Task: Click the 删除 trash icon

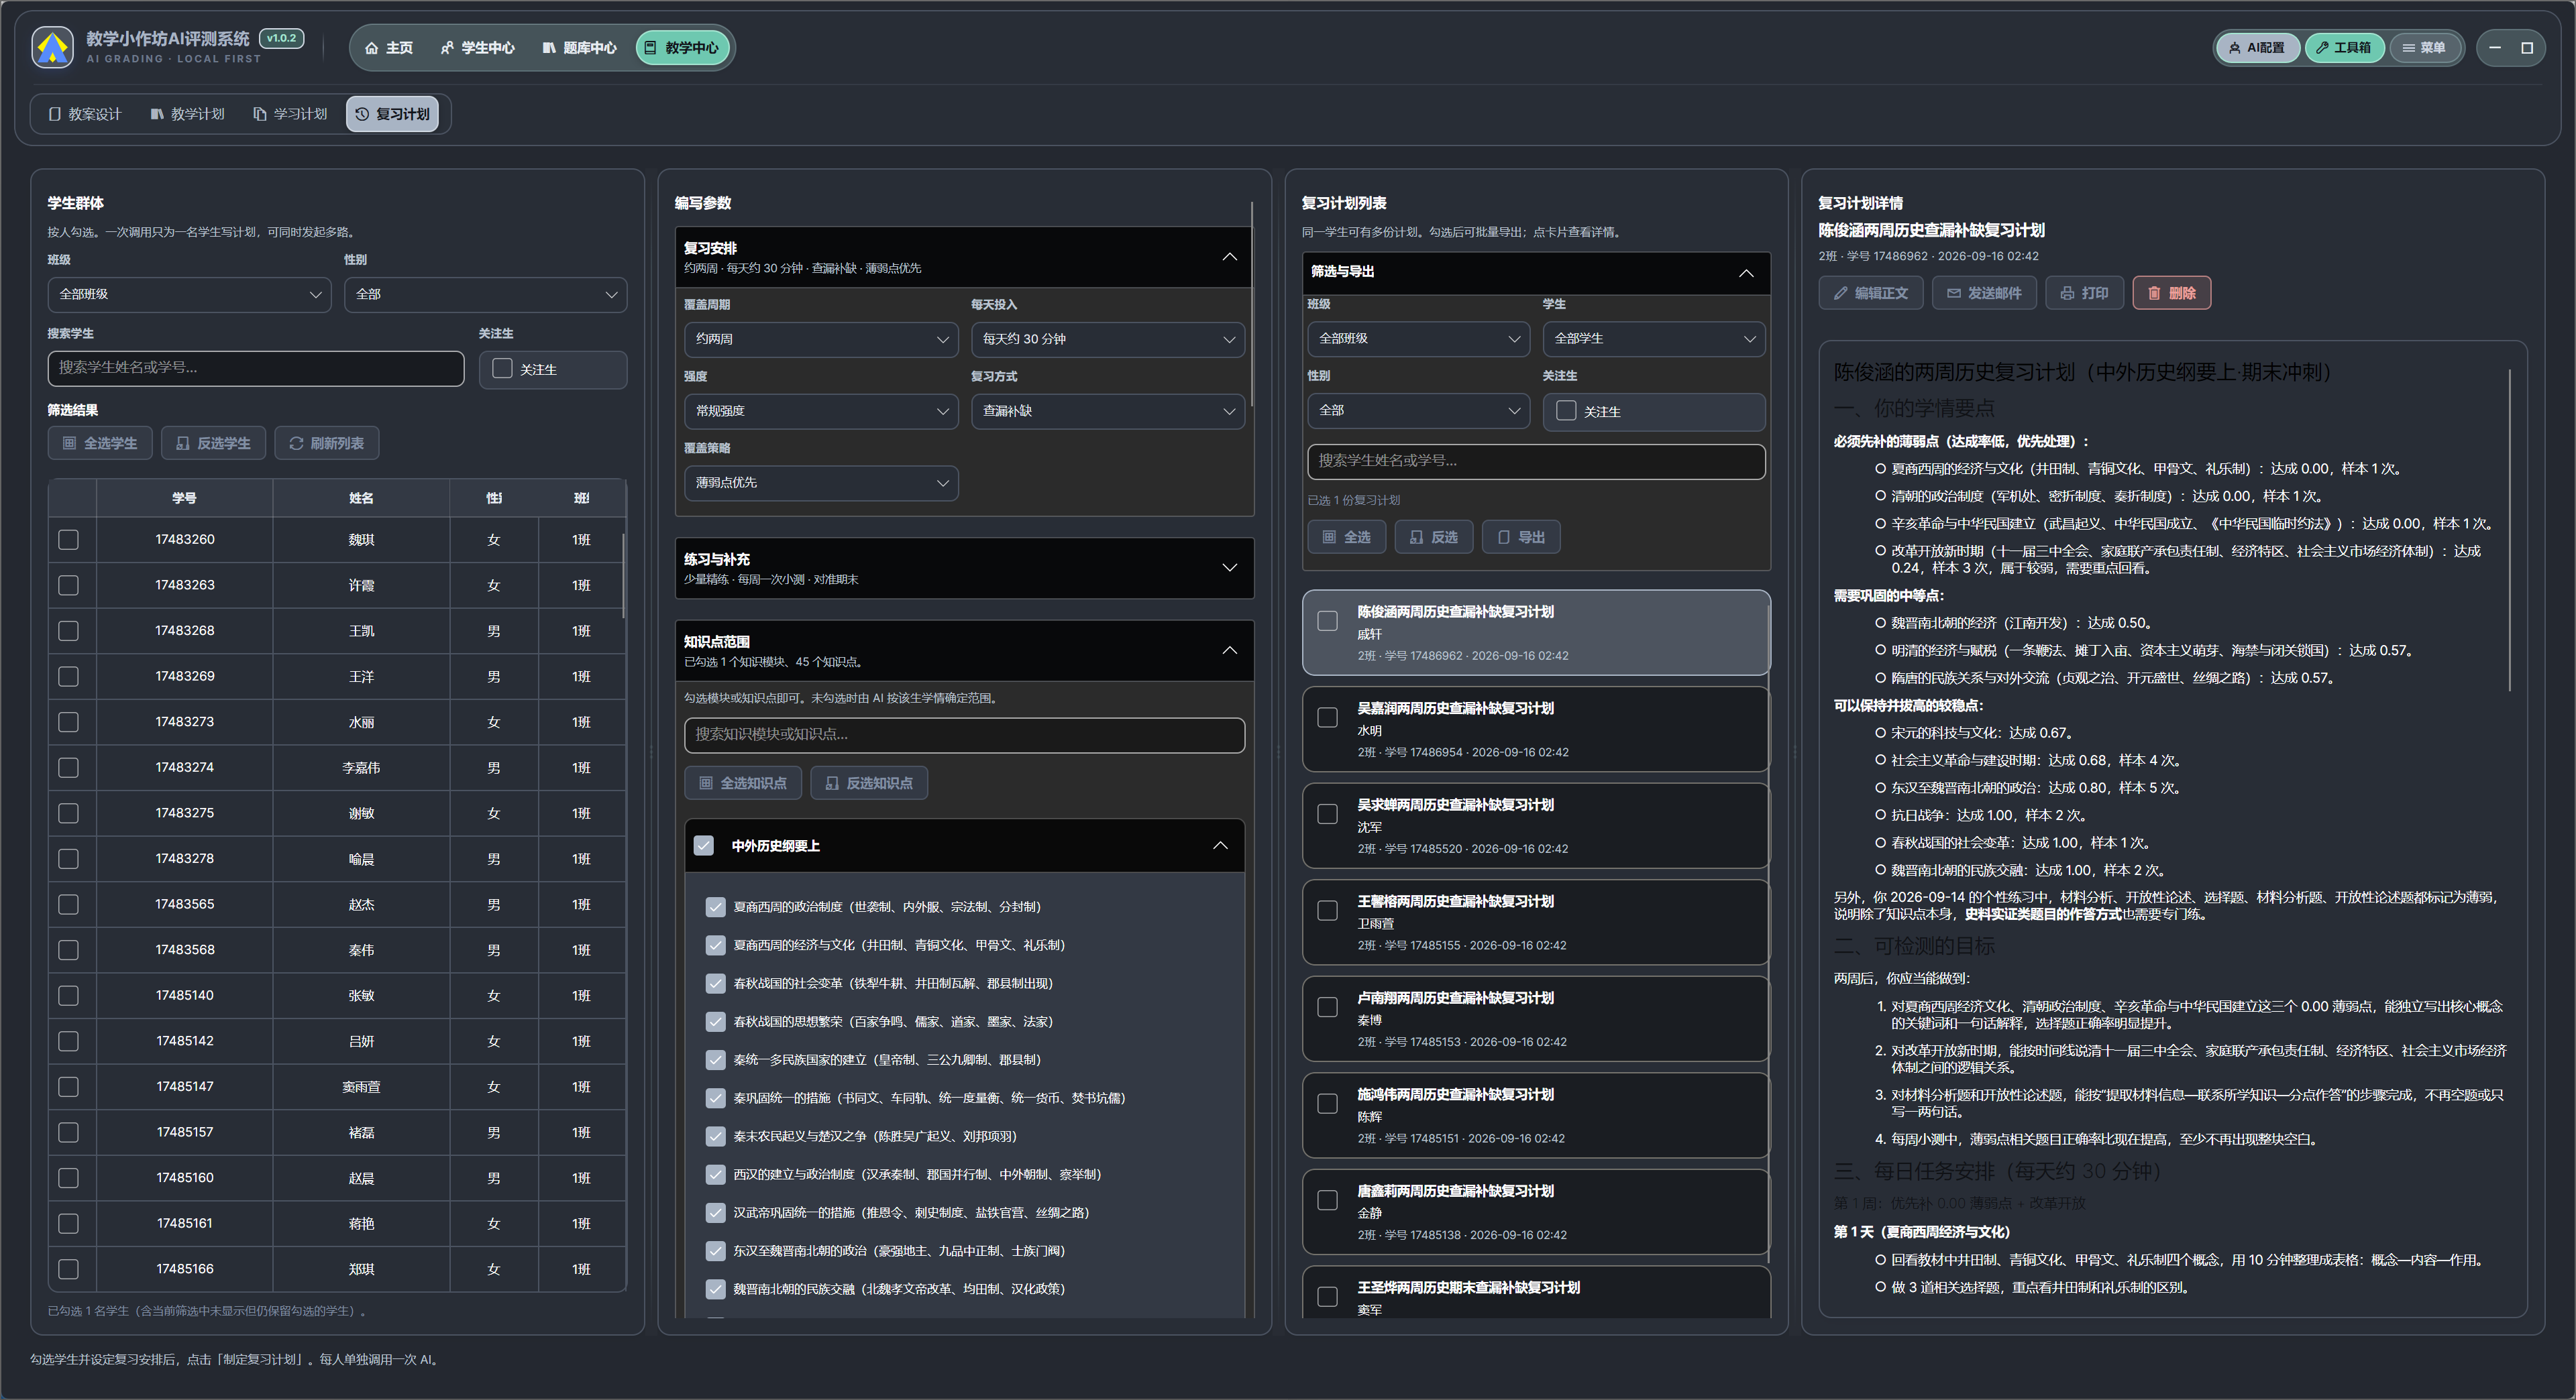Action: [2154, 294]
